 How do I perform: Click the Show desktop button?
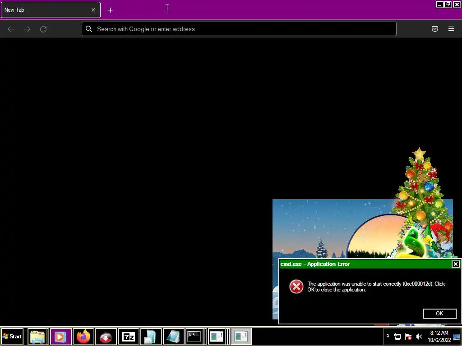[457, 337]
